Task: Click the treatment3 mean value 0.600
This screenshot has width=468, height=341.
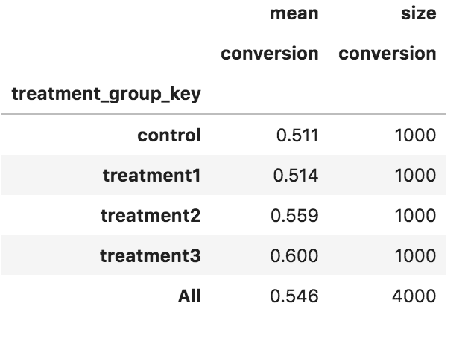Action: pyautogui.click(x=294, y=256)
